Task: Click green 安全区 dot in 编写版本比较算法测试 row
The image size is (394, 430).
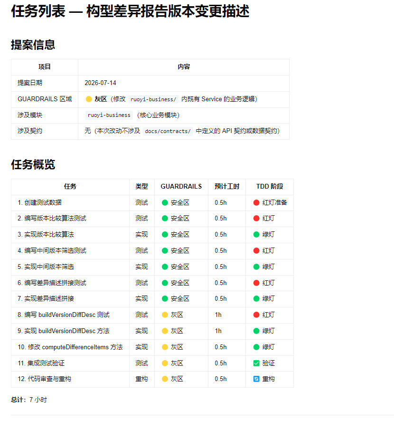Action: pos(165,218)
